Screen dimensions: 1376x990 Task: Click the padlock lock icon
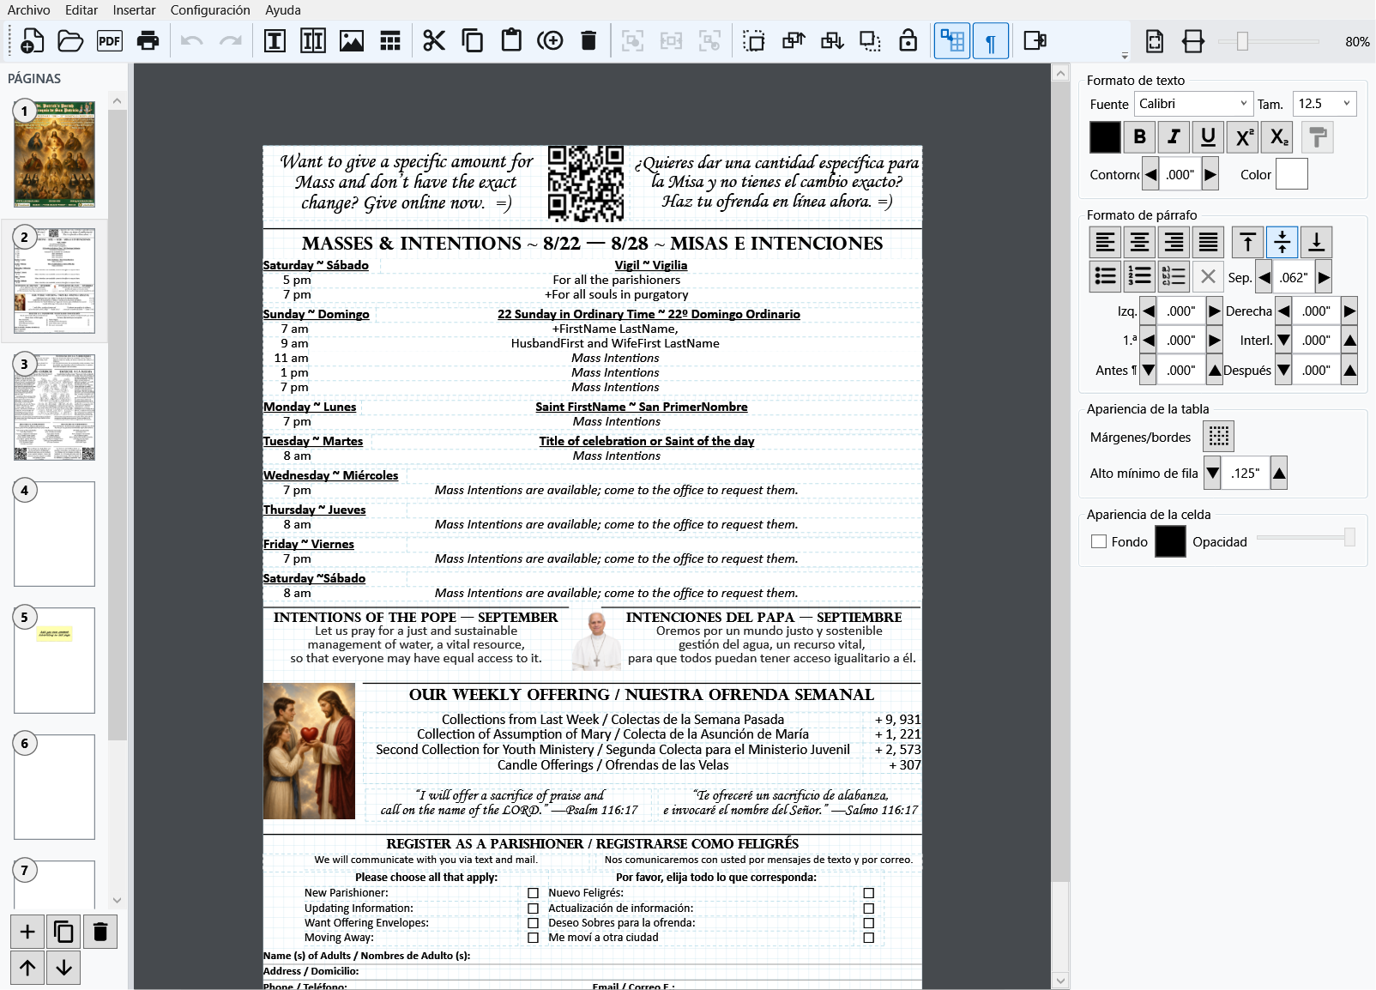pos(908,41)
